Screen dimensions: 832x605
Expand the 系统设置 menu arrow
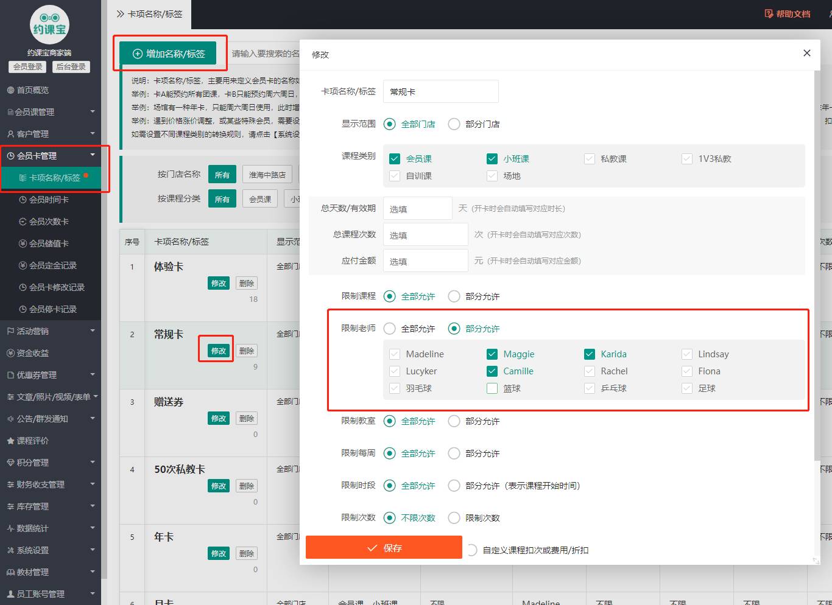tap(93, 550)
